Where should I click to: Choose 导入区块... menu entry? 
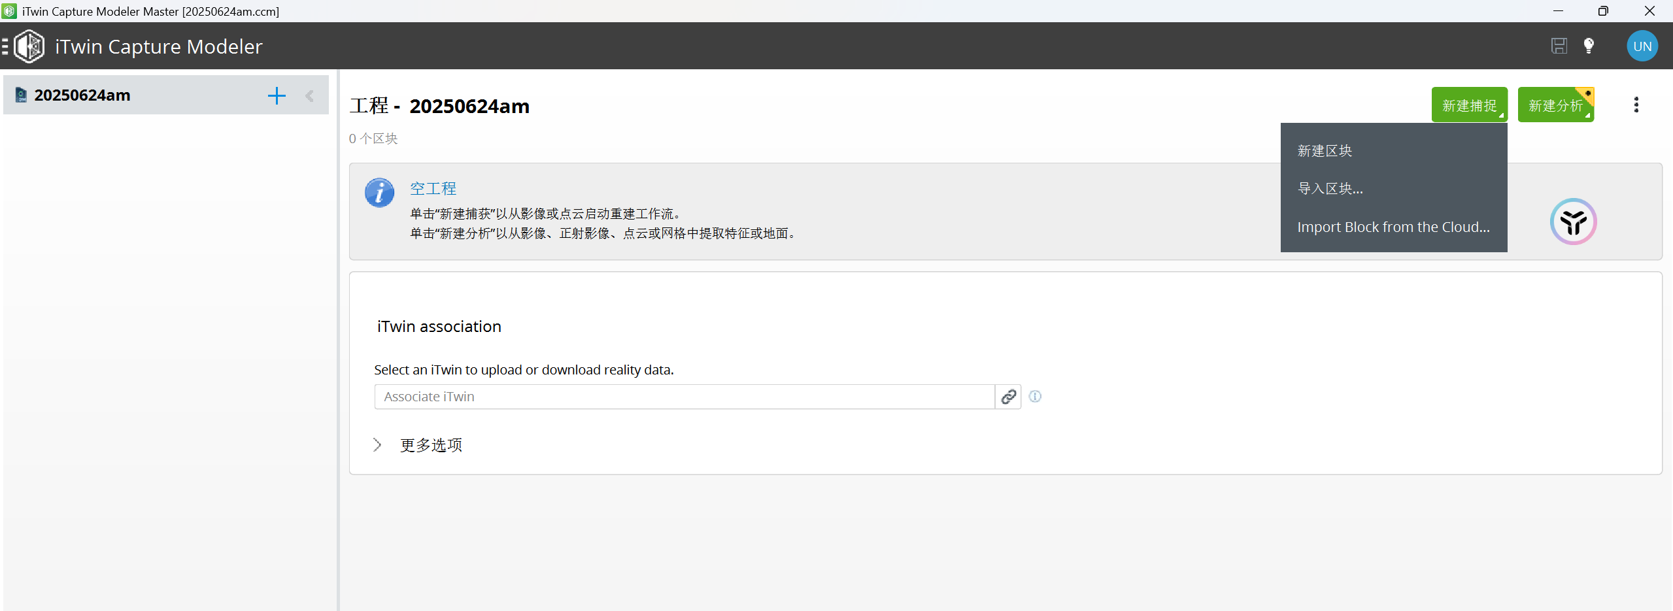1393,189
